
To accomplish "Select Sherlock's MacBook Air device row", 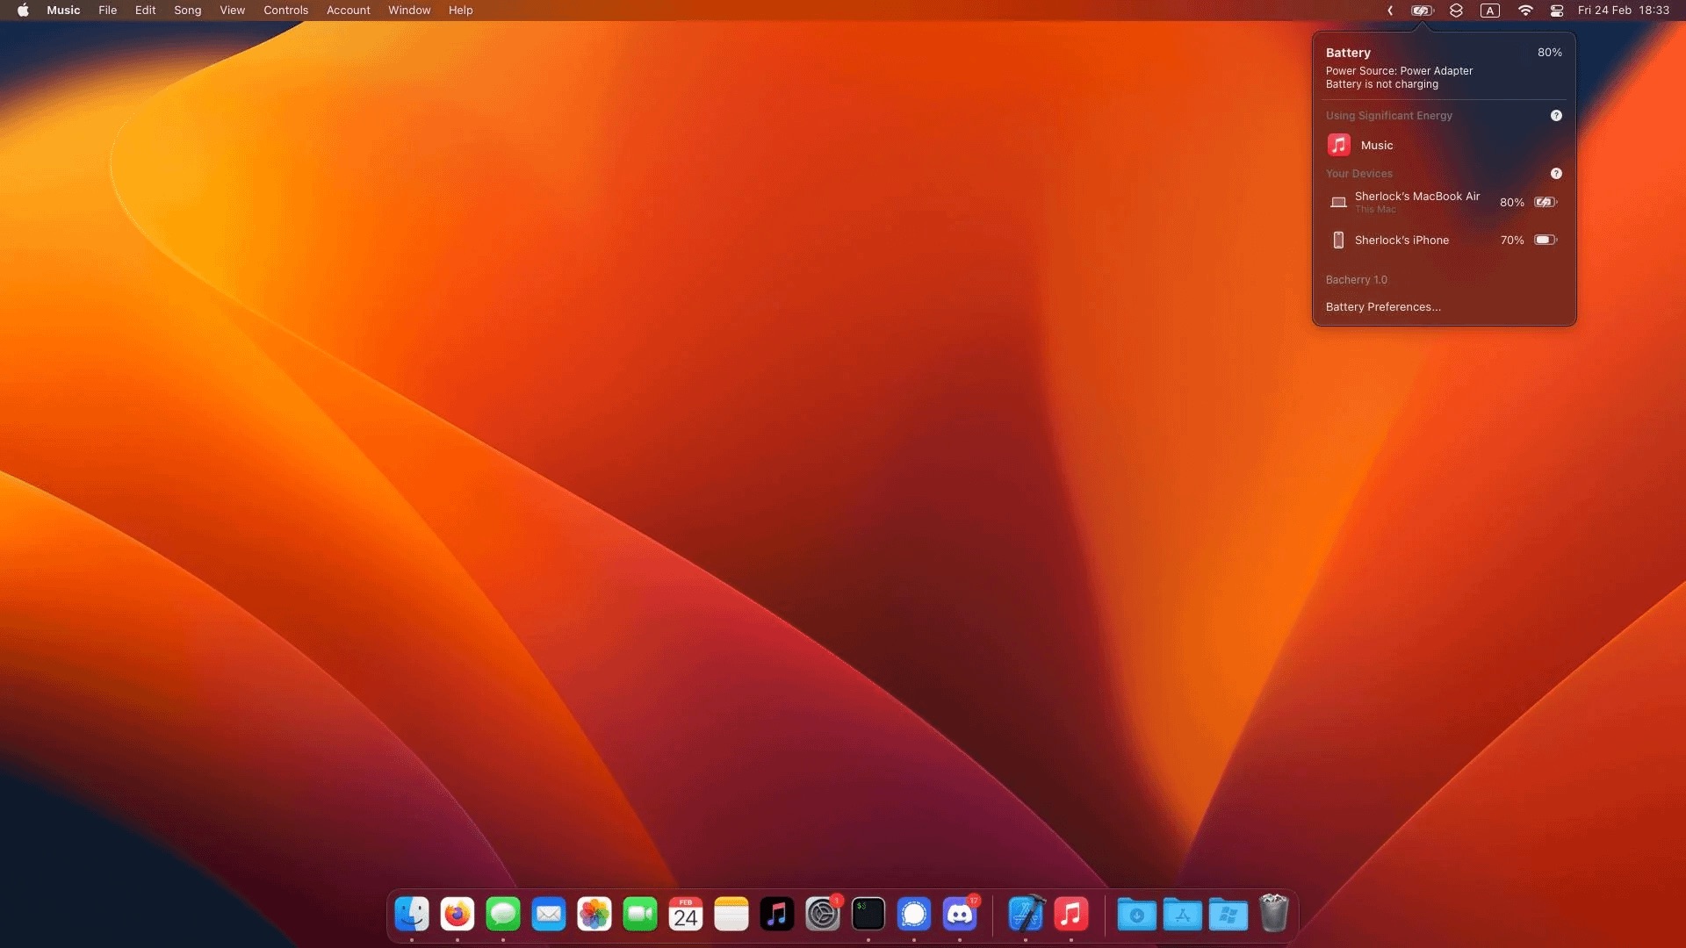I will [x=1444, y=202].
